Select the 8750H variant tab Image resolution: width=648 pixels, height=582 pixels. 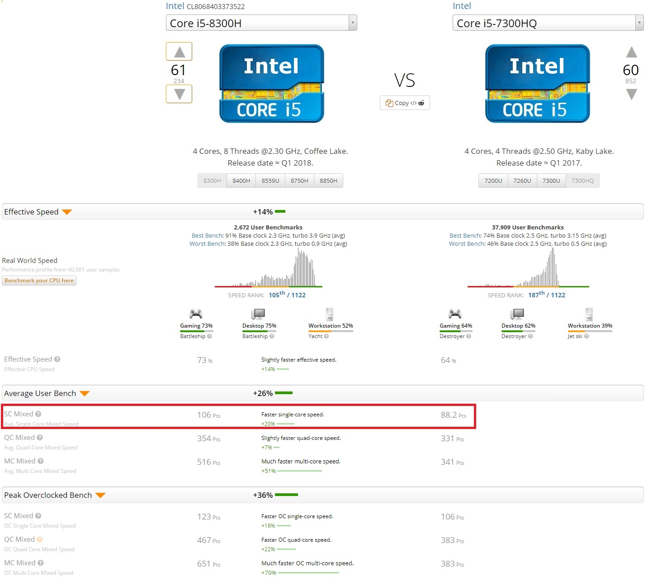[x=299, y=181]
